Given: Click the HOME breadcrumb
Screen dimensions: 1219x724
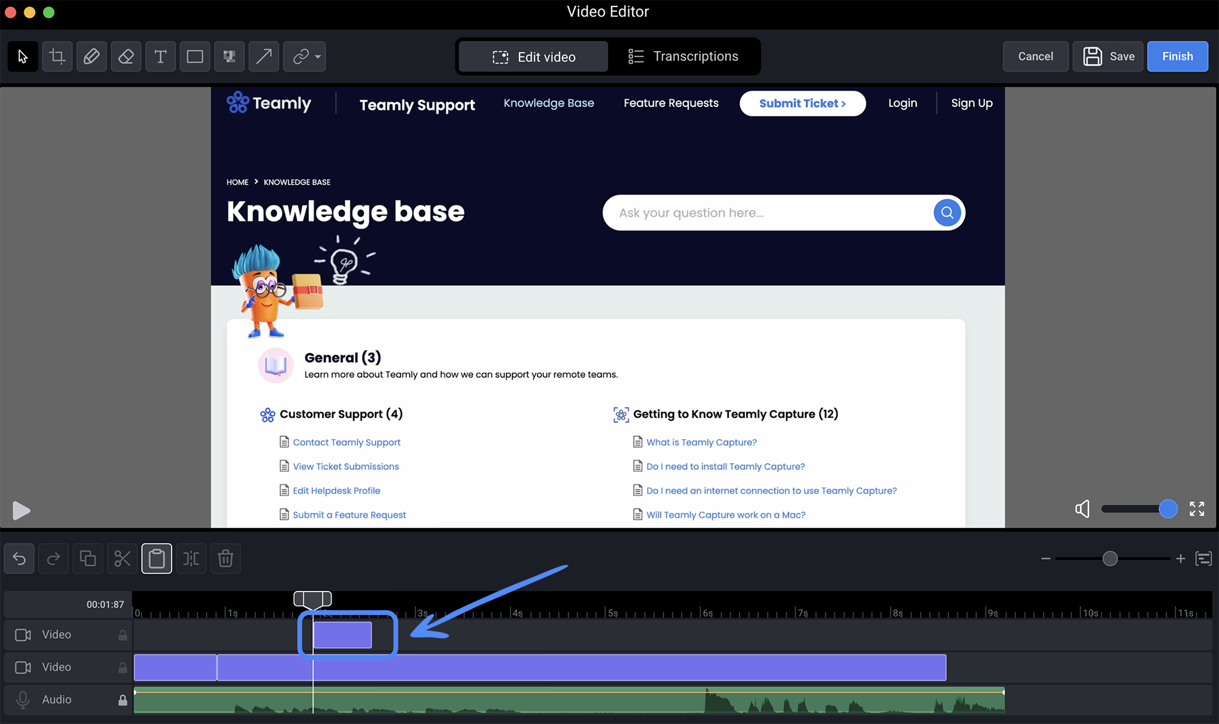Looking at the screenshot, I should (x=237, y=182).
